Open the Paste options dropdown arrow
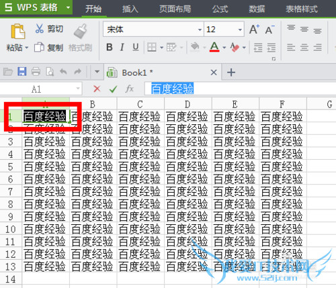 pos(27,48)
